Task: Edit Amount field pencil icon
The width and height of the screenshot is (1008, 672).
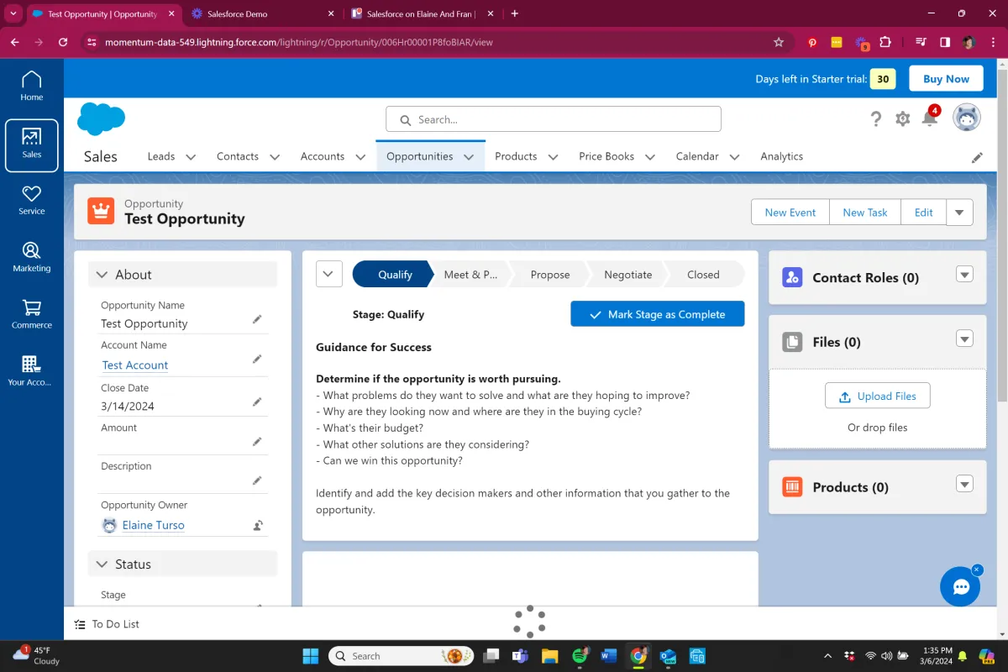Action: (257, 442)
